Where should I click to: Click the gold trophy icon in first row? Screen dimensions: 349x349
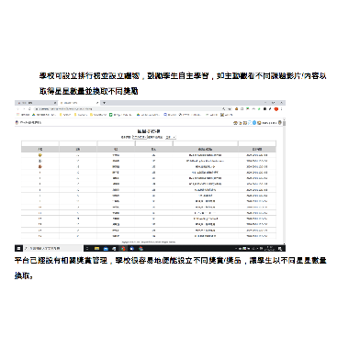[40, 155]
